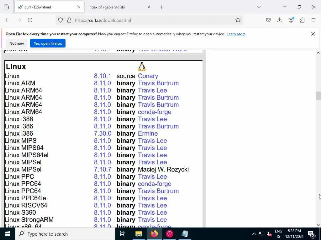Reload the current page

tap(30, 20)
